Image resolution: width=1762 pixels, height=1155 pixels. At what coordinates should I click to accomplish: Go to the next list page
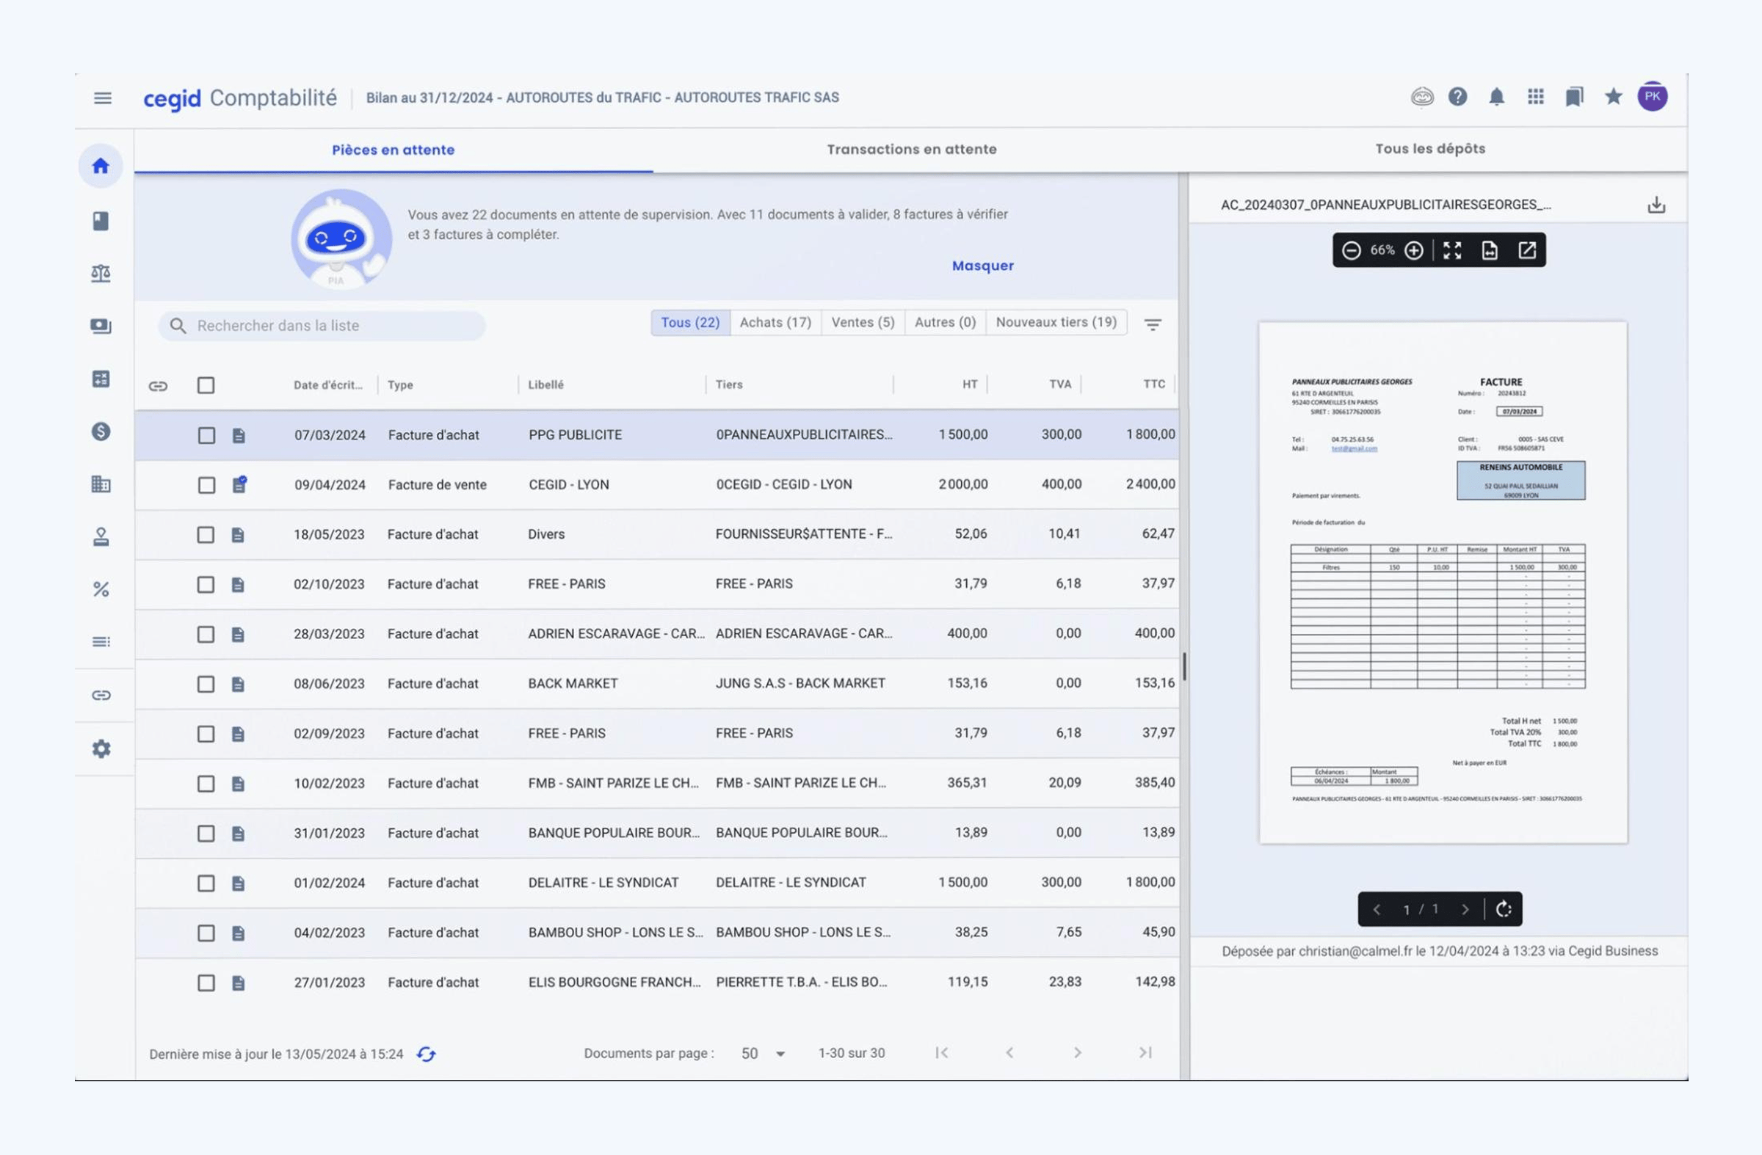pyautogui.click(x=1077, y=1052)
